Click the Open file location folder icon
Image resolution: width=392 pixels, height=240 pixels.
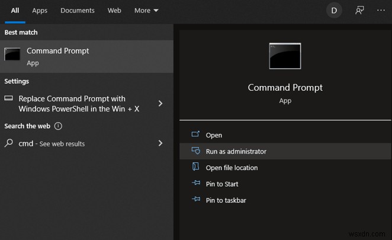[x=196, y=168]
